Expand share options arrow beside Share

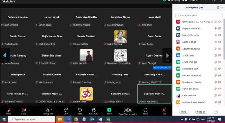click(x=115, y=110)
